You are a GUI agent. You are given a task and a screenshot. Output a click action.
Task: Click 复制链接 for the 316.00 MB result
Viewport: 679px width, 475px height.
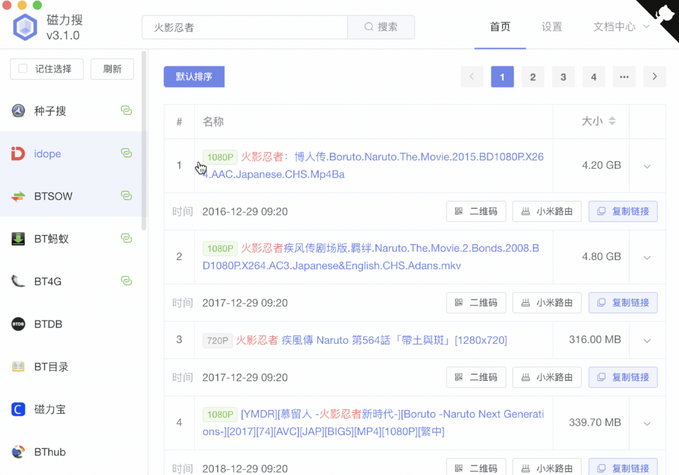(x=623, y=377)
